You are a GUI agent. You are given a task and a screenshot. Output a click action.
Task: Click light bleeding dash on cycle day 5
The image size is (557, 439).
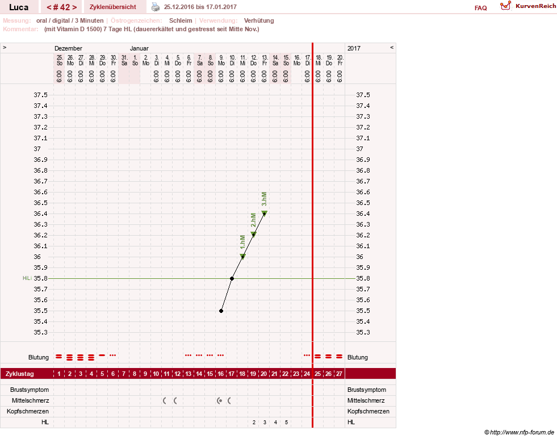pyautogui.click(x=102, y=355)
